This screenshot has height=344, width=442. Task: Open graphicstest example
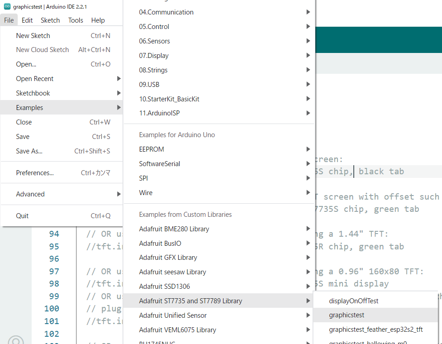coord(375,315)
